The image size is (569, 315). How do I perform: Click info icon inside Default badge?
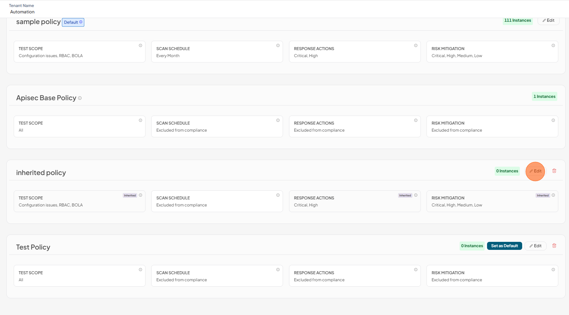[81, 22]
